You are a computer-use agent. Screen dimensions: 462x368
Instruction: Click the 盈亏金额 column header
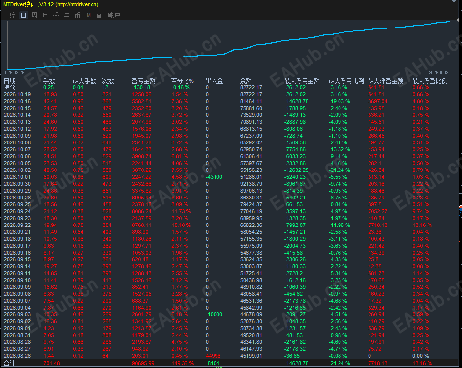click(144, 81)
